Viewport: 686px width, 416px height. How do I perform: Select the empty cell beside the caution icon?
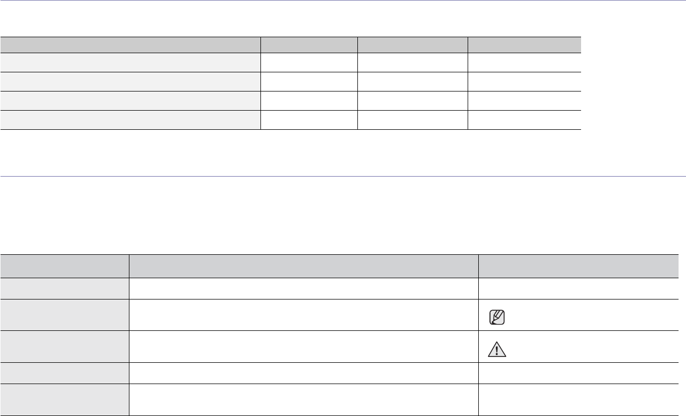(304, 346)
